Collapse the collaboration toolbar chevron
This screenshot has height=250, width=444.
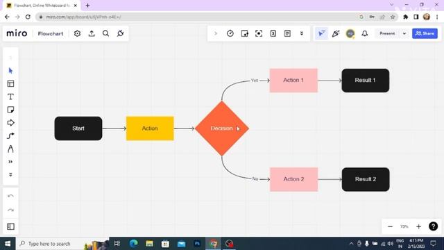pos(216,33)
